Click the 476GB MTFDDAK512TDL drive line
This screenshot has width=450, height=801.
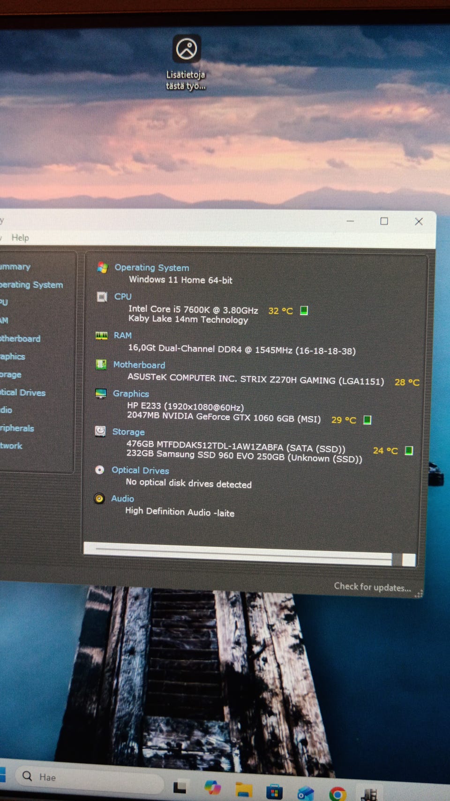click(x=236, y=446)
